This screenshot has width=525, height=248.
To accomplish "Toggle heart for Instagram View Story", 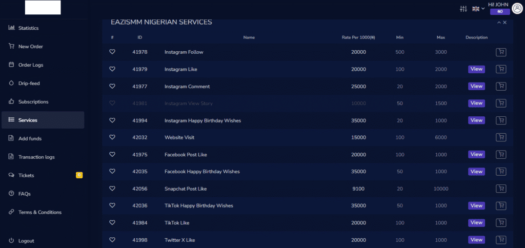I will (112, 103).
